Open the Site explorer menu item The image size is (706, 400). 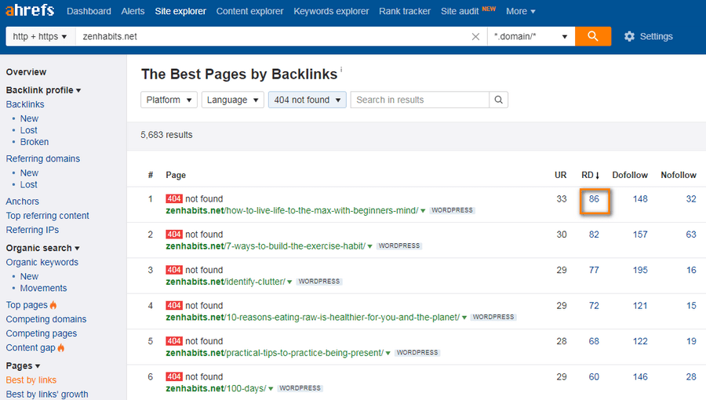[180, 11]
